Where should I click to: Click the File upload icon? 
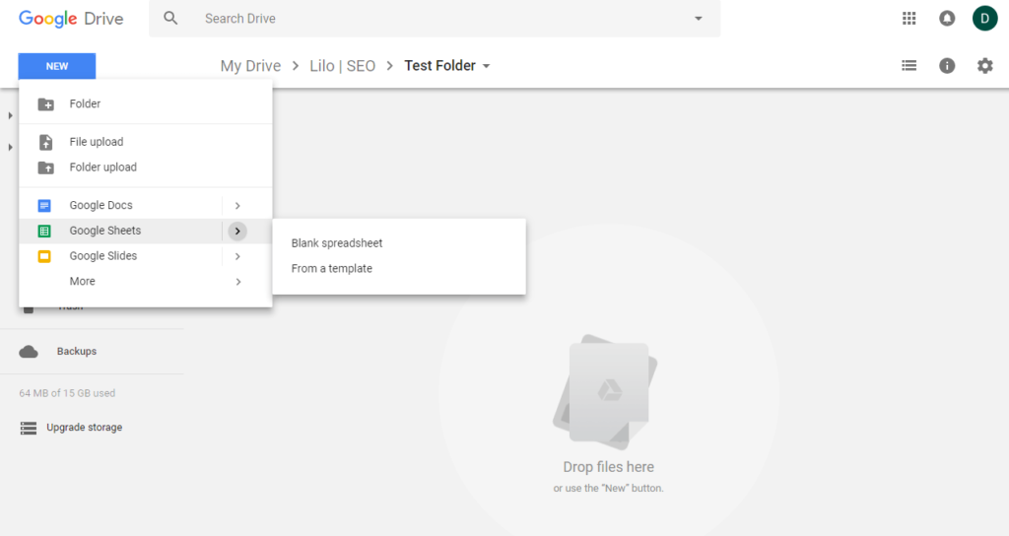click(x=45, y=142)
